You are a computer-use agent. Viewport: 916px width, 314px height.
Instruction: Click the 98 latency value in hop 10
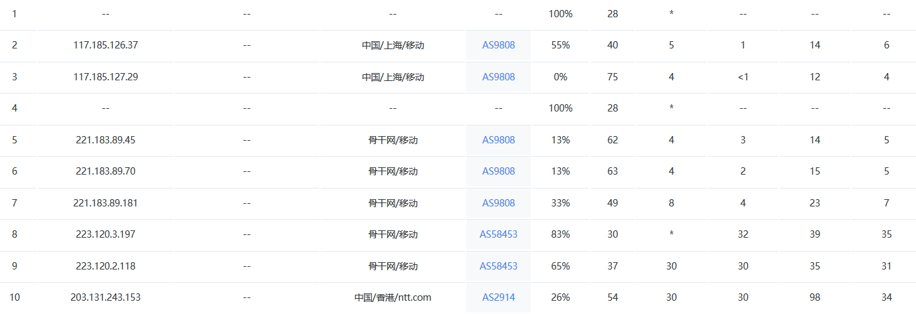point(815,297)
